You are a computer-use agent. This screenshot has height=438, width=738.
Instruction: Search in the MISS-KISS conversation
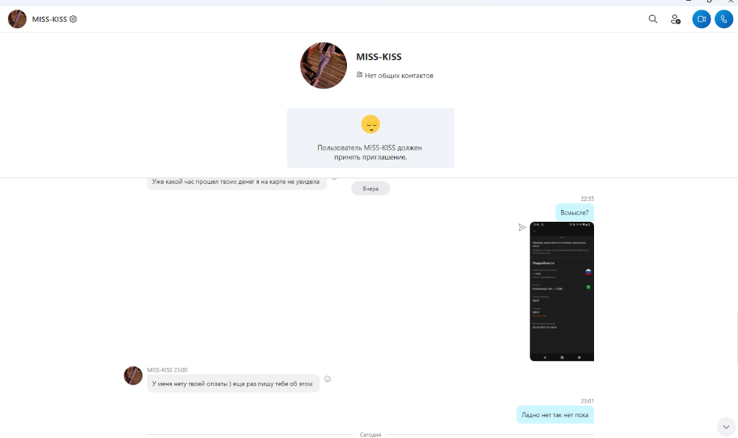coord(653,19)
